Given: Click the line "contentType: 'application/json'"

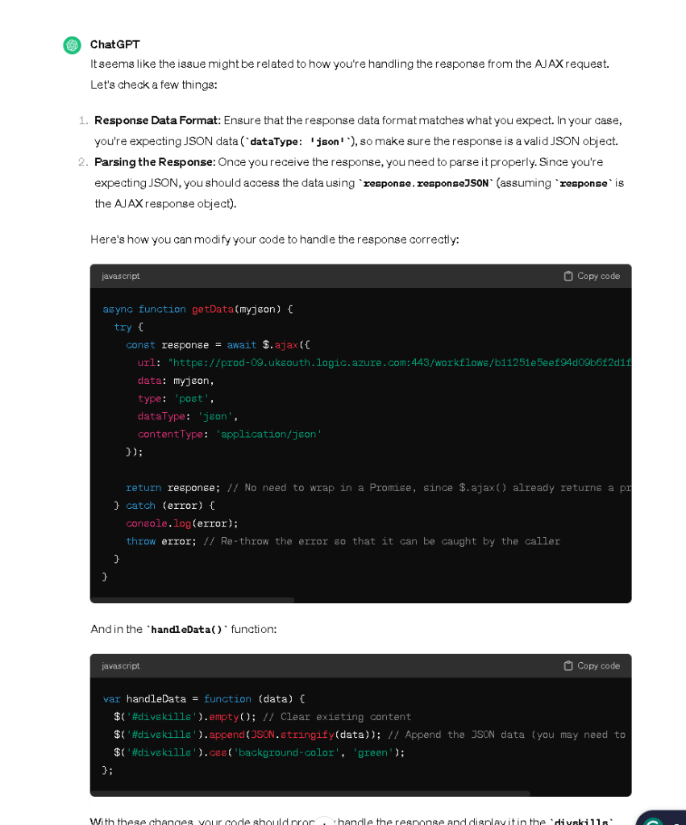Looking at the screenshot, I should (x=230, y=434).
